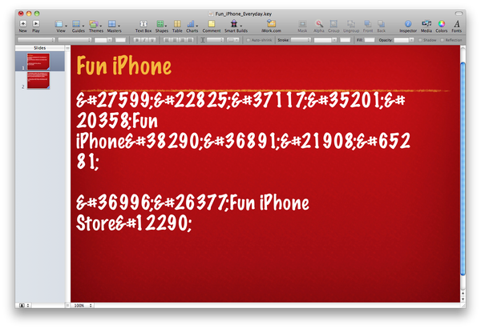
Task: Click the Fill color well
Action: pos(370,40)
